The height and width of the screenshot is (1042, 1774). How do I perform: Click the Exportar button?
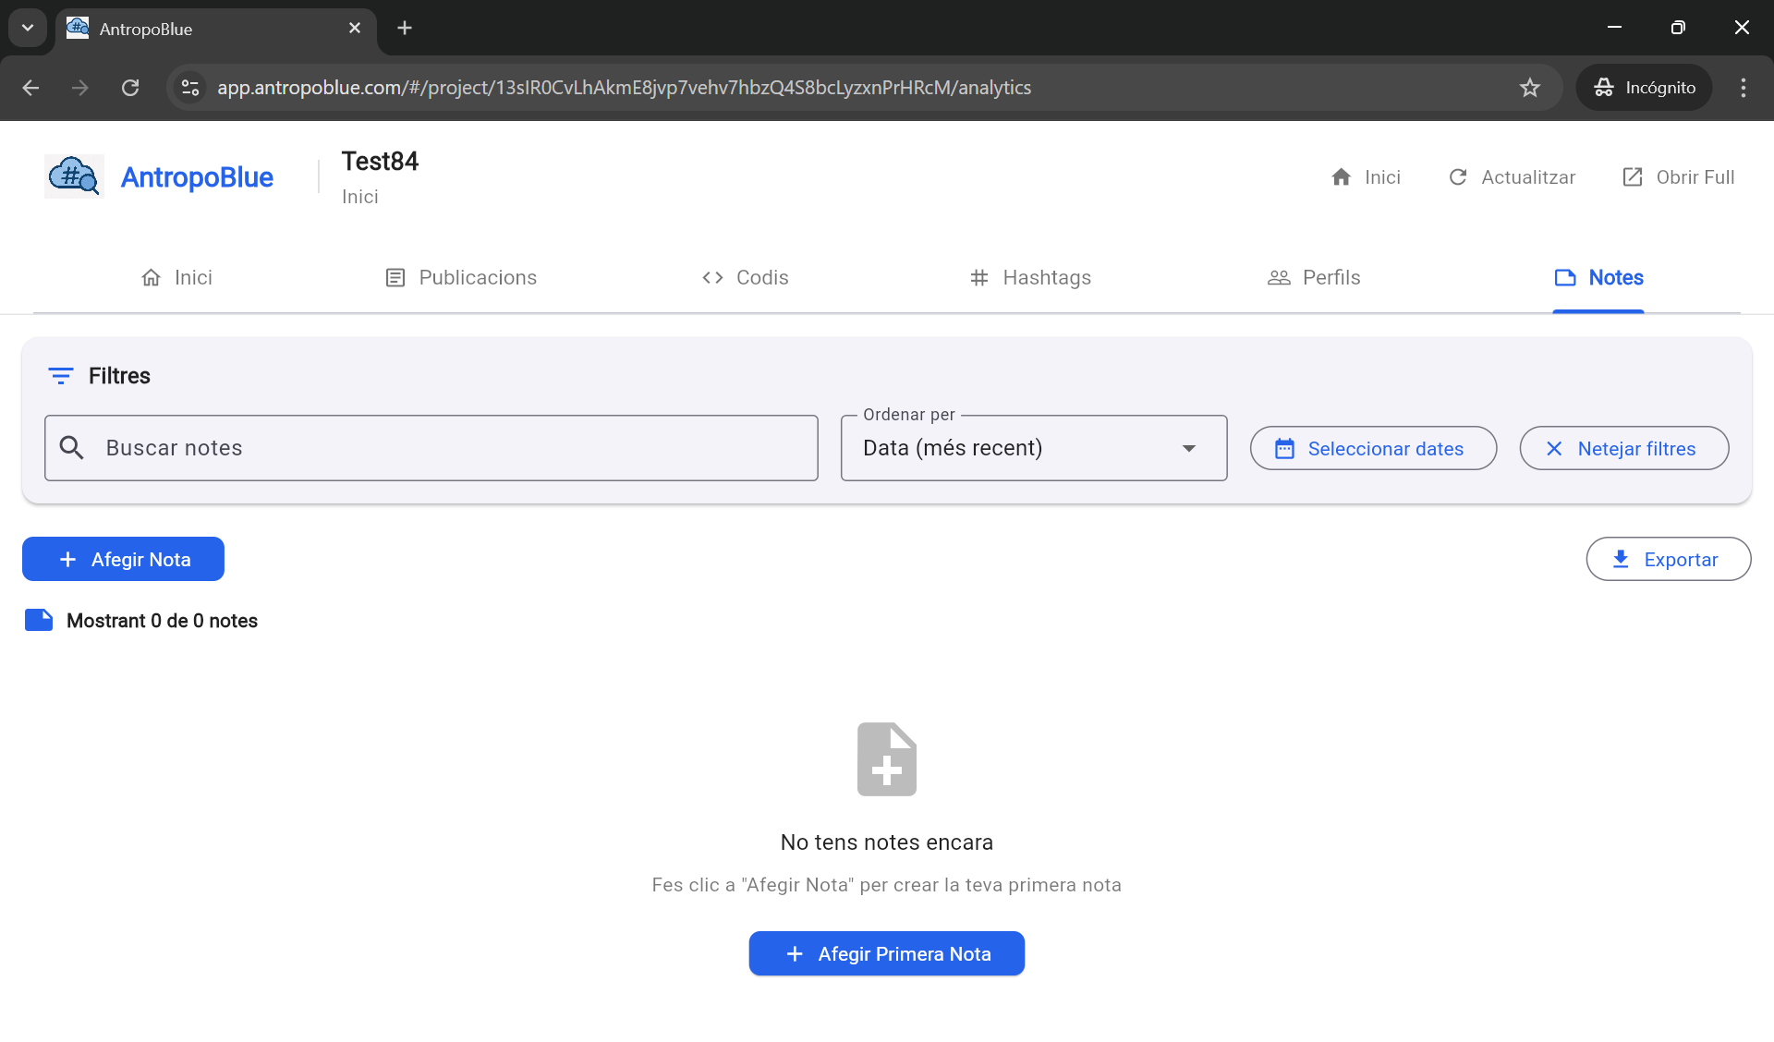click(1668, 559)
